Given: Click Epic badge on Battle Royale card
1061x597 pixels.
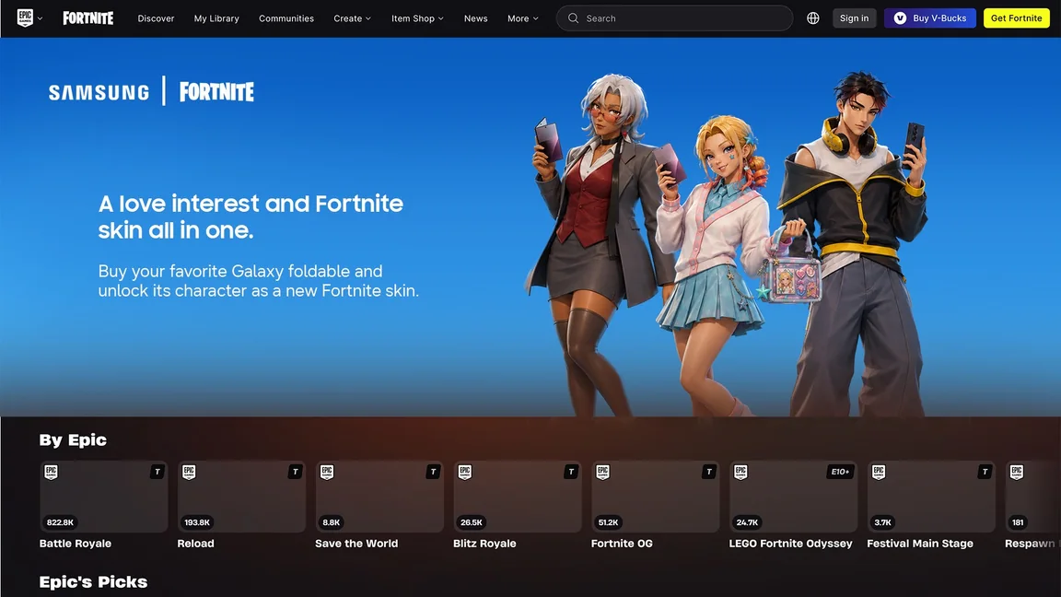Looking at the screenshot, I should point(52,472).
